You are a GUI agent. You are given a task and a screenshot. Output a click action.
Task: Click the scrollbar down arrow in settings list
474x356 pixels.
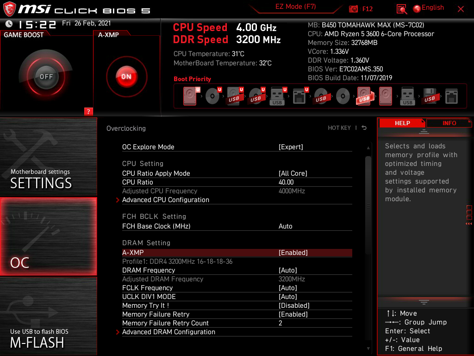368,349
